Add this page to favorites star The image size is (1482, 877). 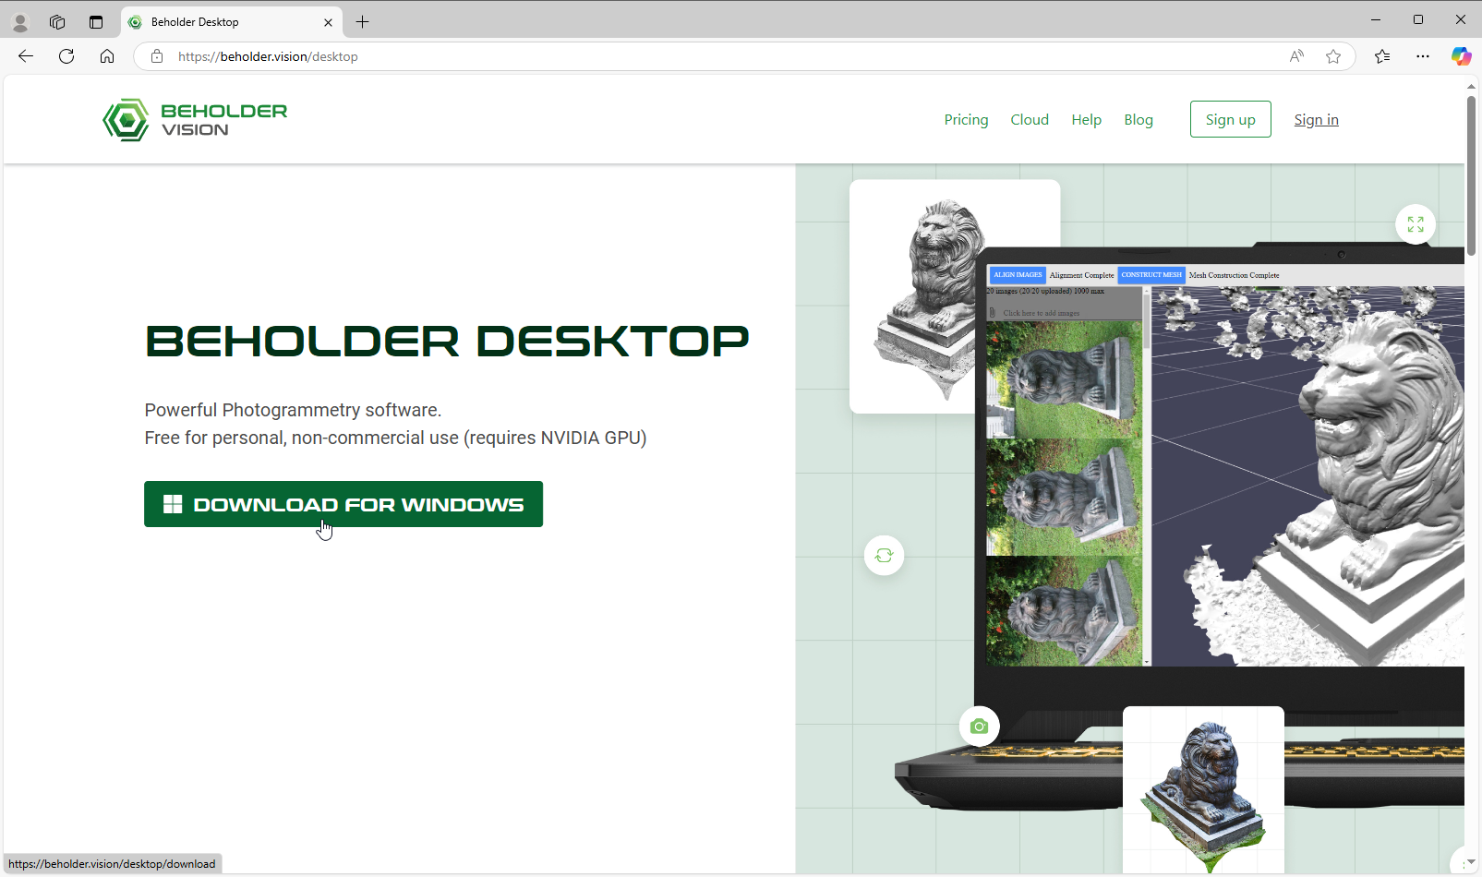click(1333, 56)
